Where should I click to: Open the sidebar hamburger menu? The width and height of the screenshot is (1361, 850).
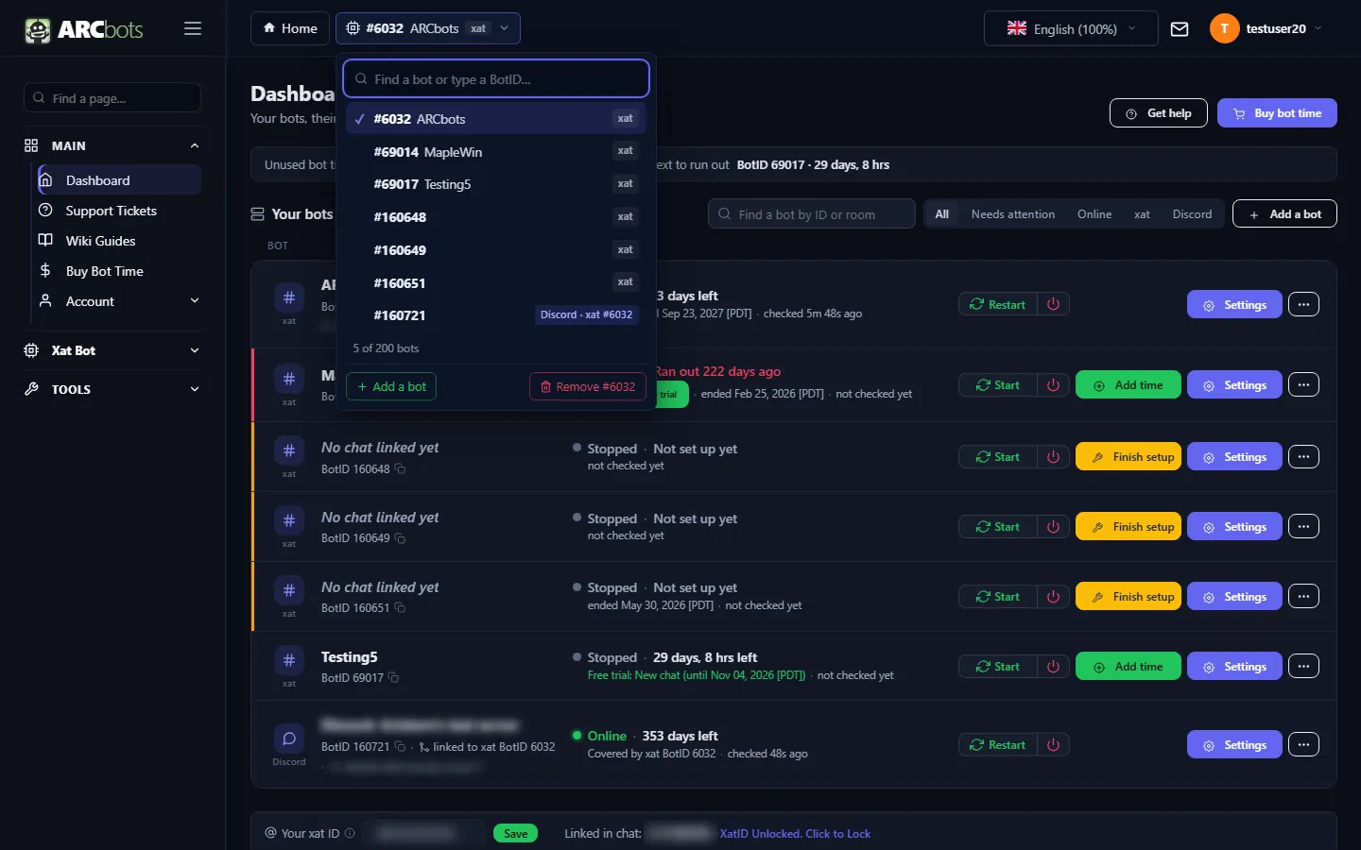click(193, 28)
